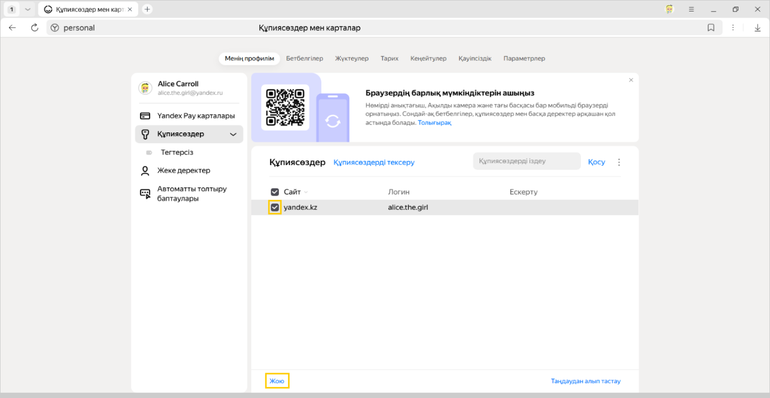Click the profile avatar in title bar

point(669,9)
